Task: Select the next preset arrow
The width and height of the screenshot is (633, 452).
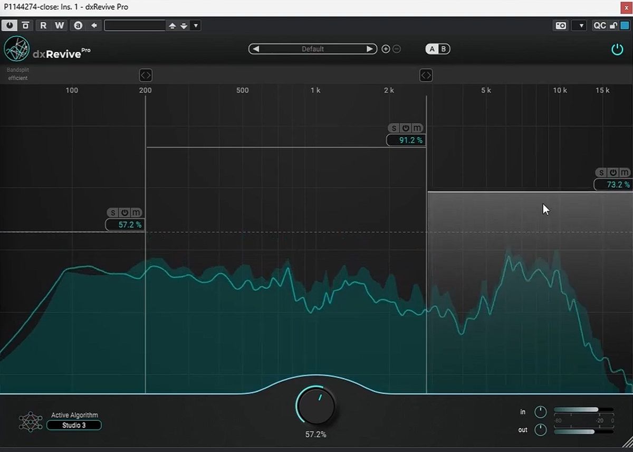Action: tap(370, 49)
